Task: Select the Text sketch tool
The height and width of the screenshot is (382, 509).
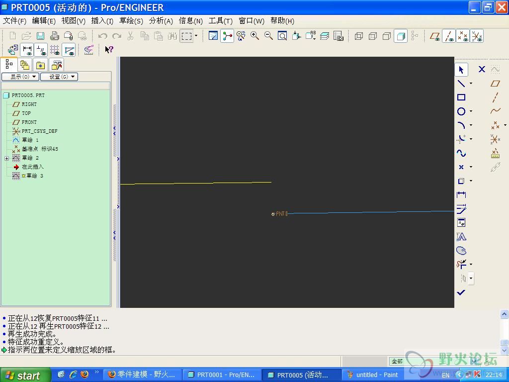Action: coord(461,237)
